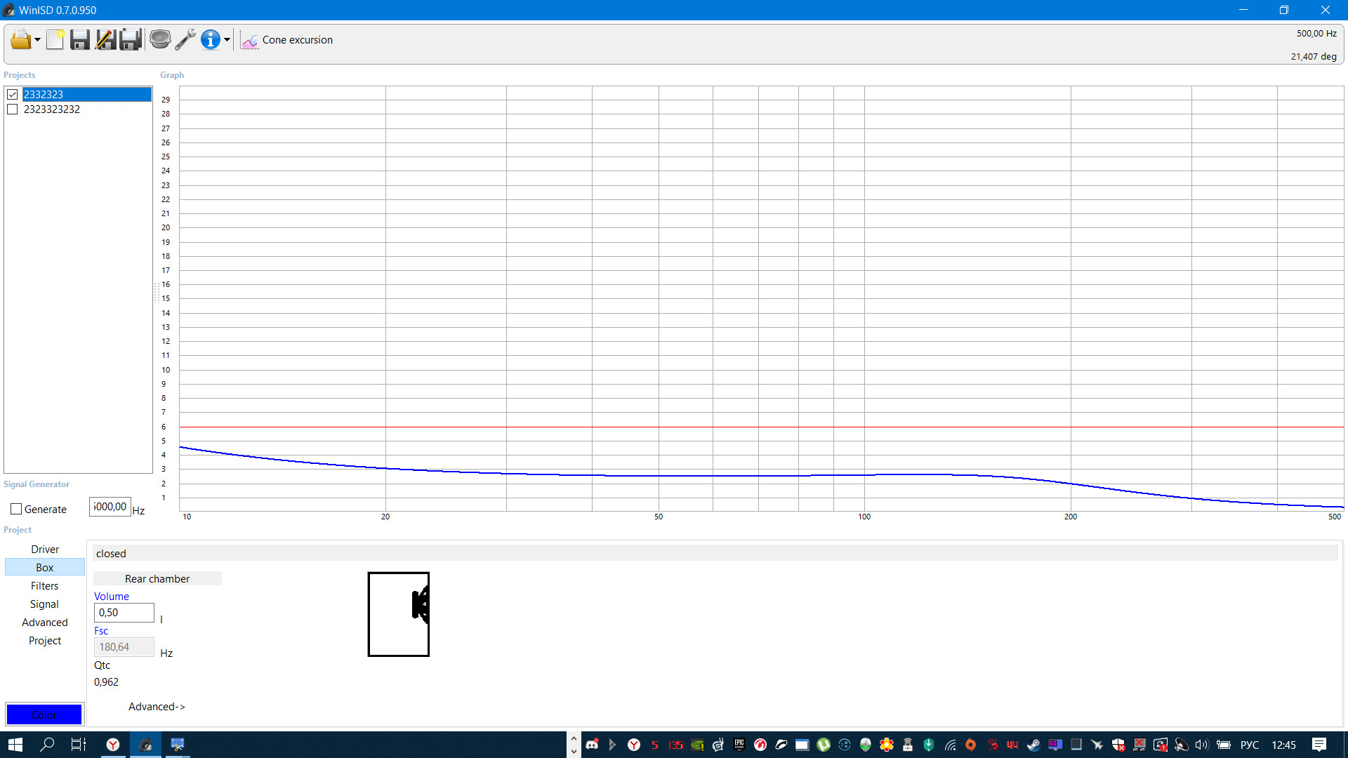Click the Advanced-> button
1348x758 pixels.
click(157, 707)
